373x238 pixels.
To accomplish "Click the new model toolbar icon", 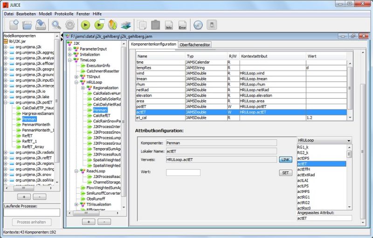I will click(14, 25).
